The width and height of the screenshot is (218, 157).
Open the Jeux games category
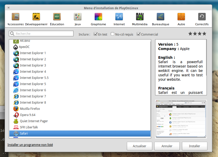pos(78,19)
